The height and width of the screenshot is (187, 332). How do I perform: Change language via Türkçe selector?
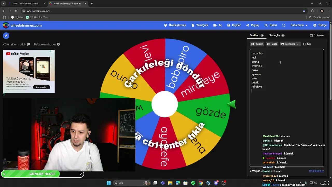pos(320,25)
